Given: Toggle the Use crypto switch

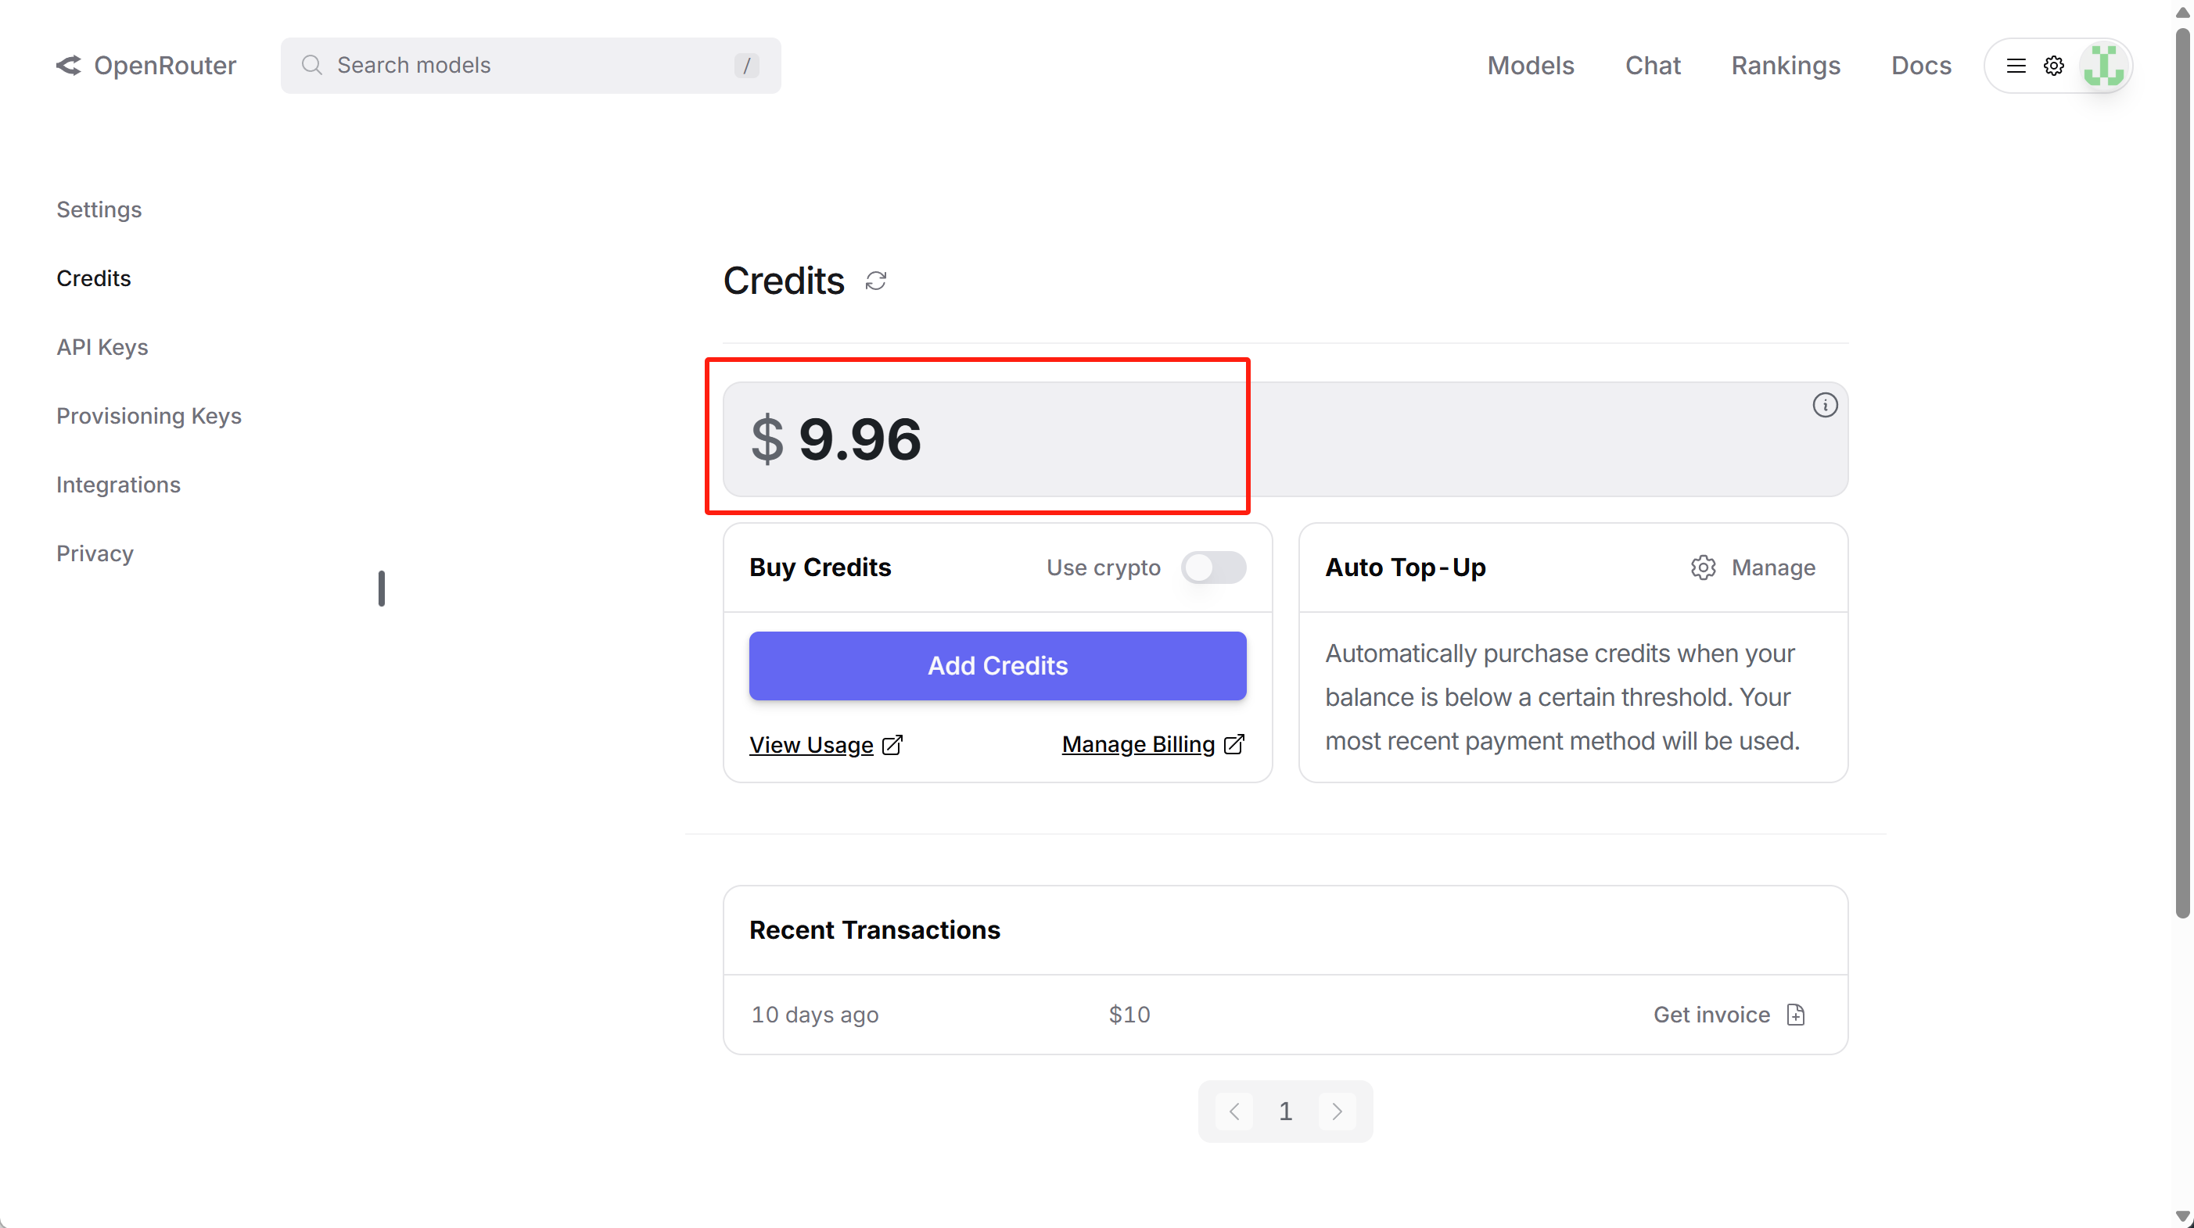Looking at the screenshot, I should (x=1213, y=567).
